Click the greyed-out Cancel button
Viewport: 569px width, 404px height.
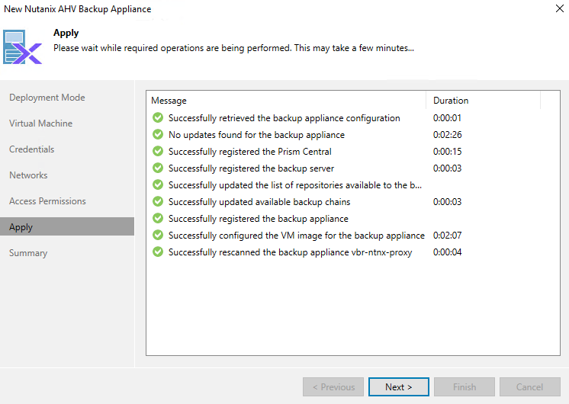pos(530,386)
